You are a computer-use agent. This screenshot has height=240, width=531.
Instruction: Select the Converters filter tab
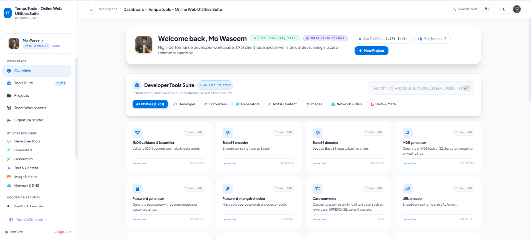216,104
